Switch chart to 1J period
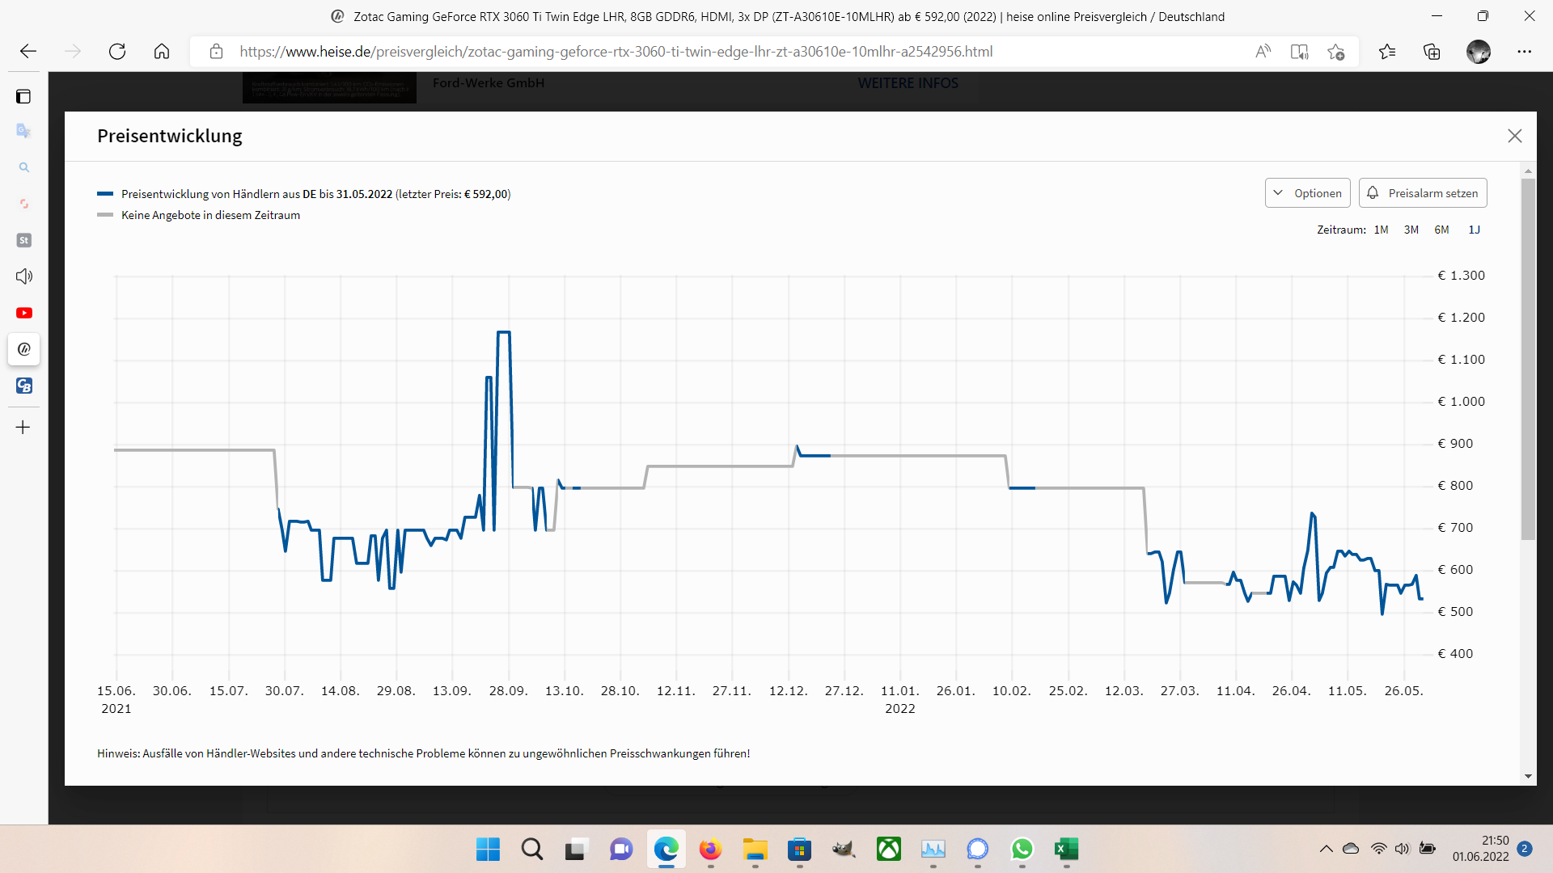 (x=1474, y=230)
